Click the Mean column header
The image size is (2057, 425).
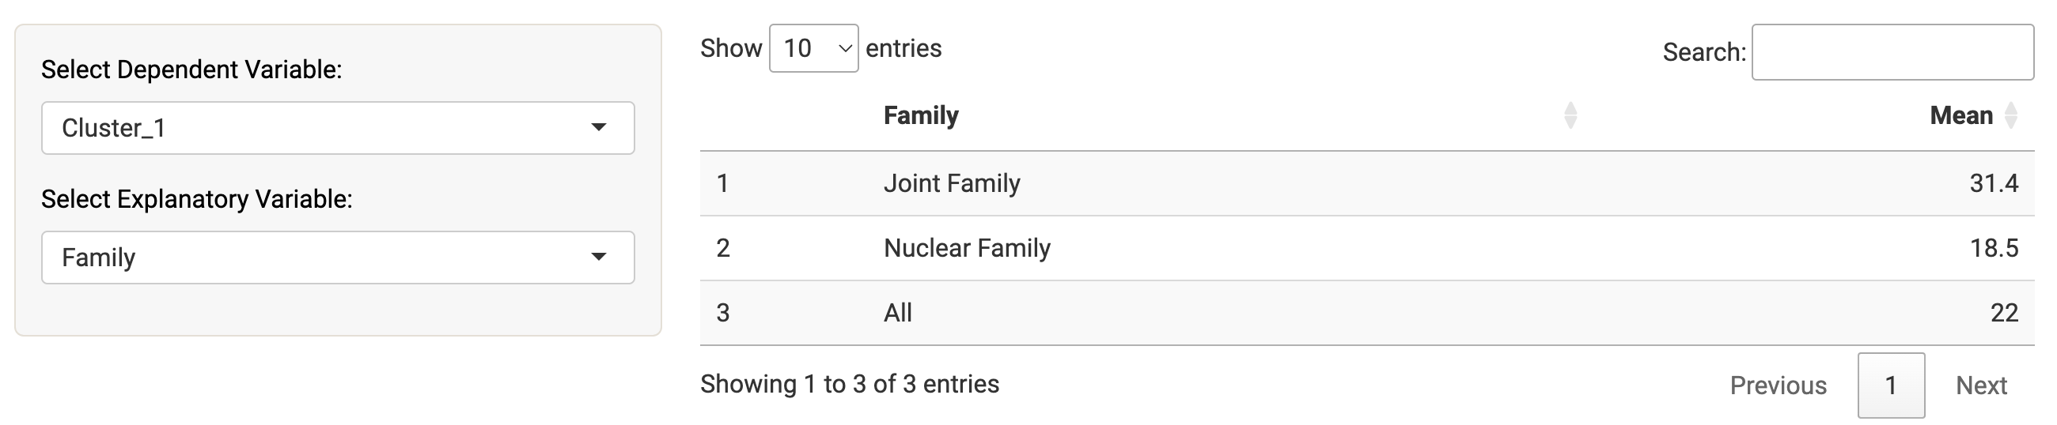pyautogui.click(x=1961, y=115)
